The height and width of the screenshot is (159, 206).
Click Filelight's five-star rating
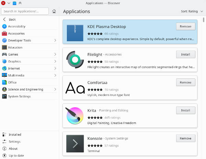[x=95, y=62]
